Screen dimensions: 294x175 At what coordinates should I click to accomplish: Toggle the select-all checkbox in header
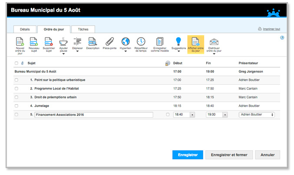point(17,63)
